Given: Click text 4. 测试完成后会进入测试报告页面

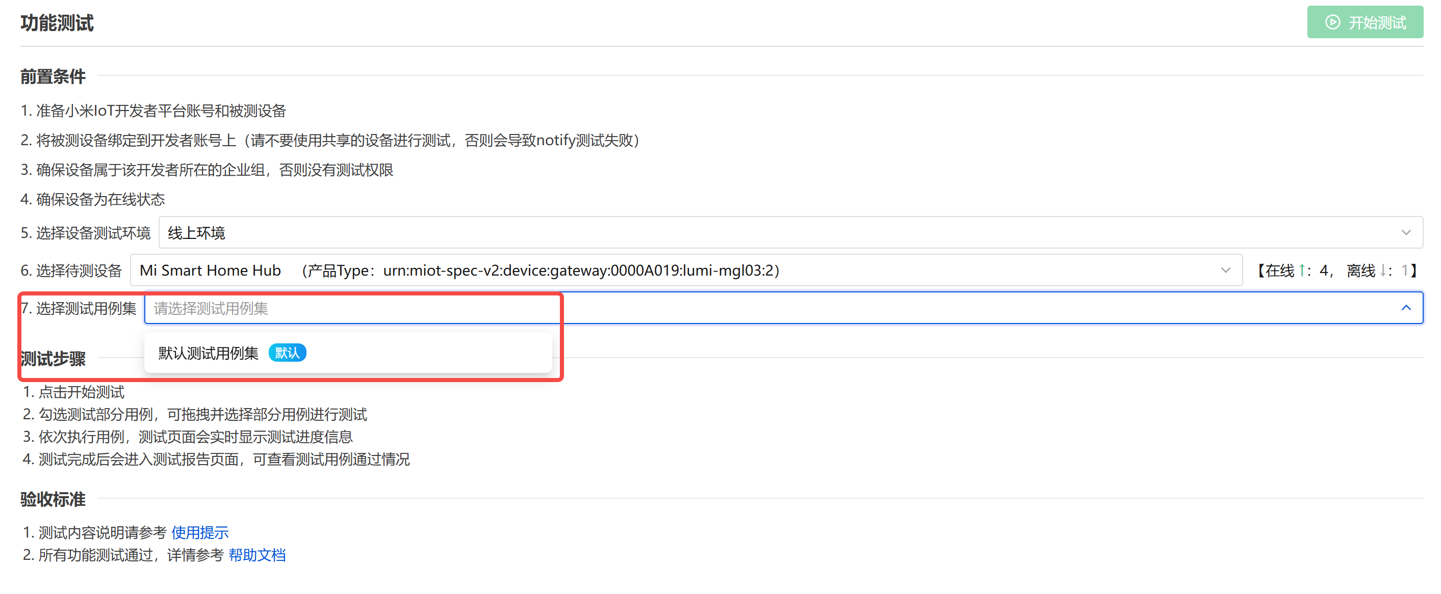Looking at the screenshot, I should tap(216, 460).
